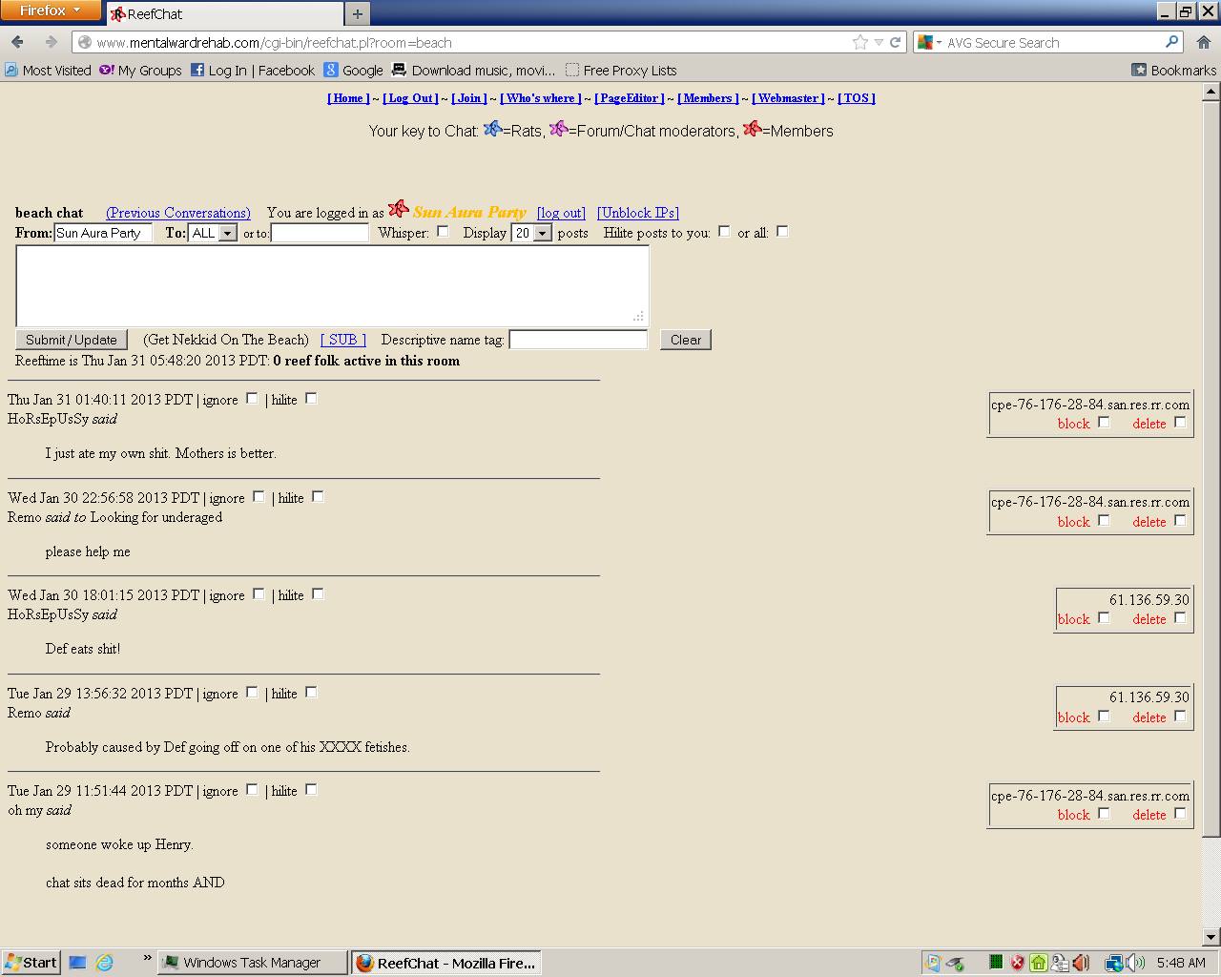Open Bookmarks from the bookmarks toolbar
The width and height of the screenshot is (1221, 977).
[1173, 70]
